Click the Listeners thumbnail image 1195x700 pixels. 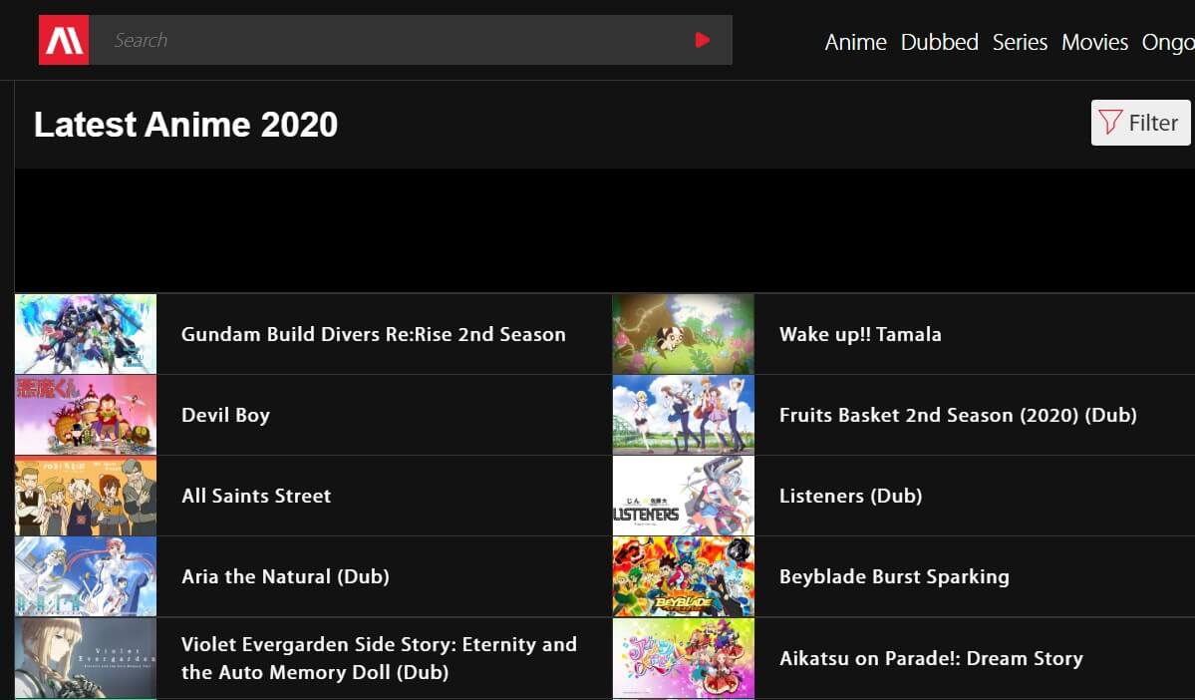[x=684, y=496]
